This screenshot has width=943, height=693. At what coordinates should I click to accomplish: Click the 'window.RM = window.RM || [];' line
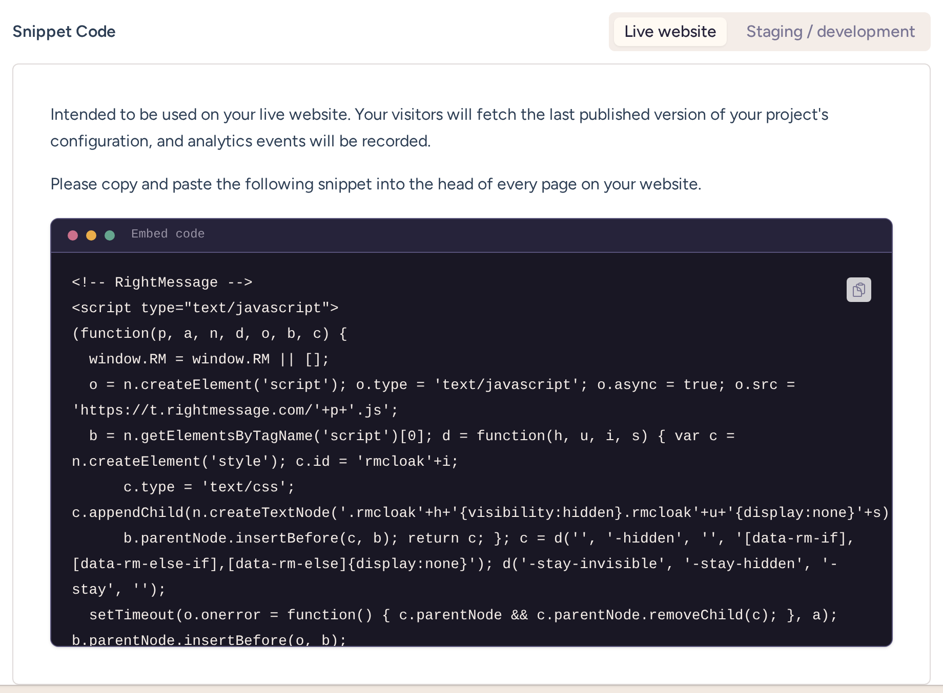(209, 359)
